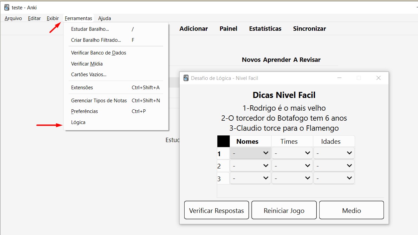Viewport: 418px width, 235px height.
Task: Select Lógica from the Ferramentas menu
Action: tap(78, 122)
